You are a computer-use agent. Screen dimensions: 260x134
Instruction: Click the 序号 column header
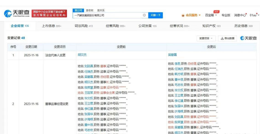point(13,47)
